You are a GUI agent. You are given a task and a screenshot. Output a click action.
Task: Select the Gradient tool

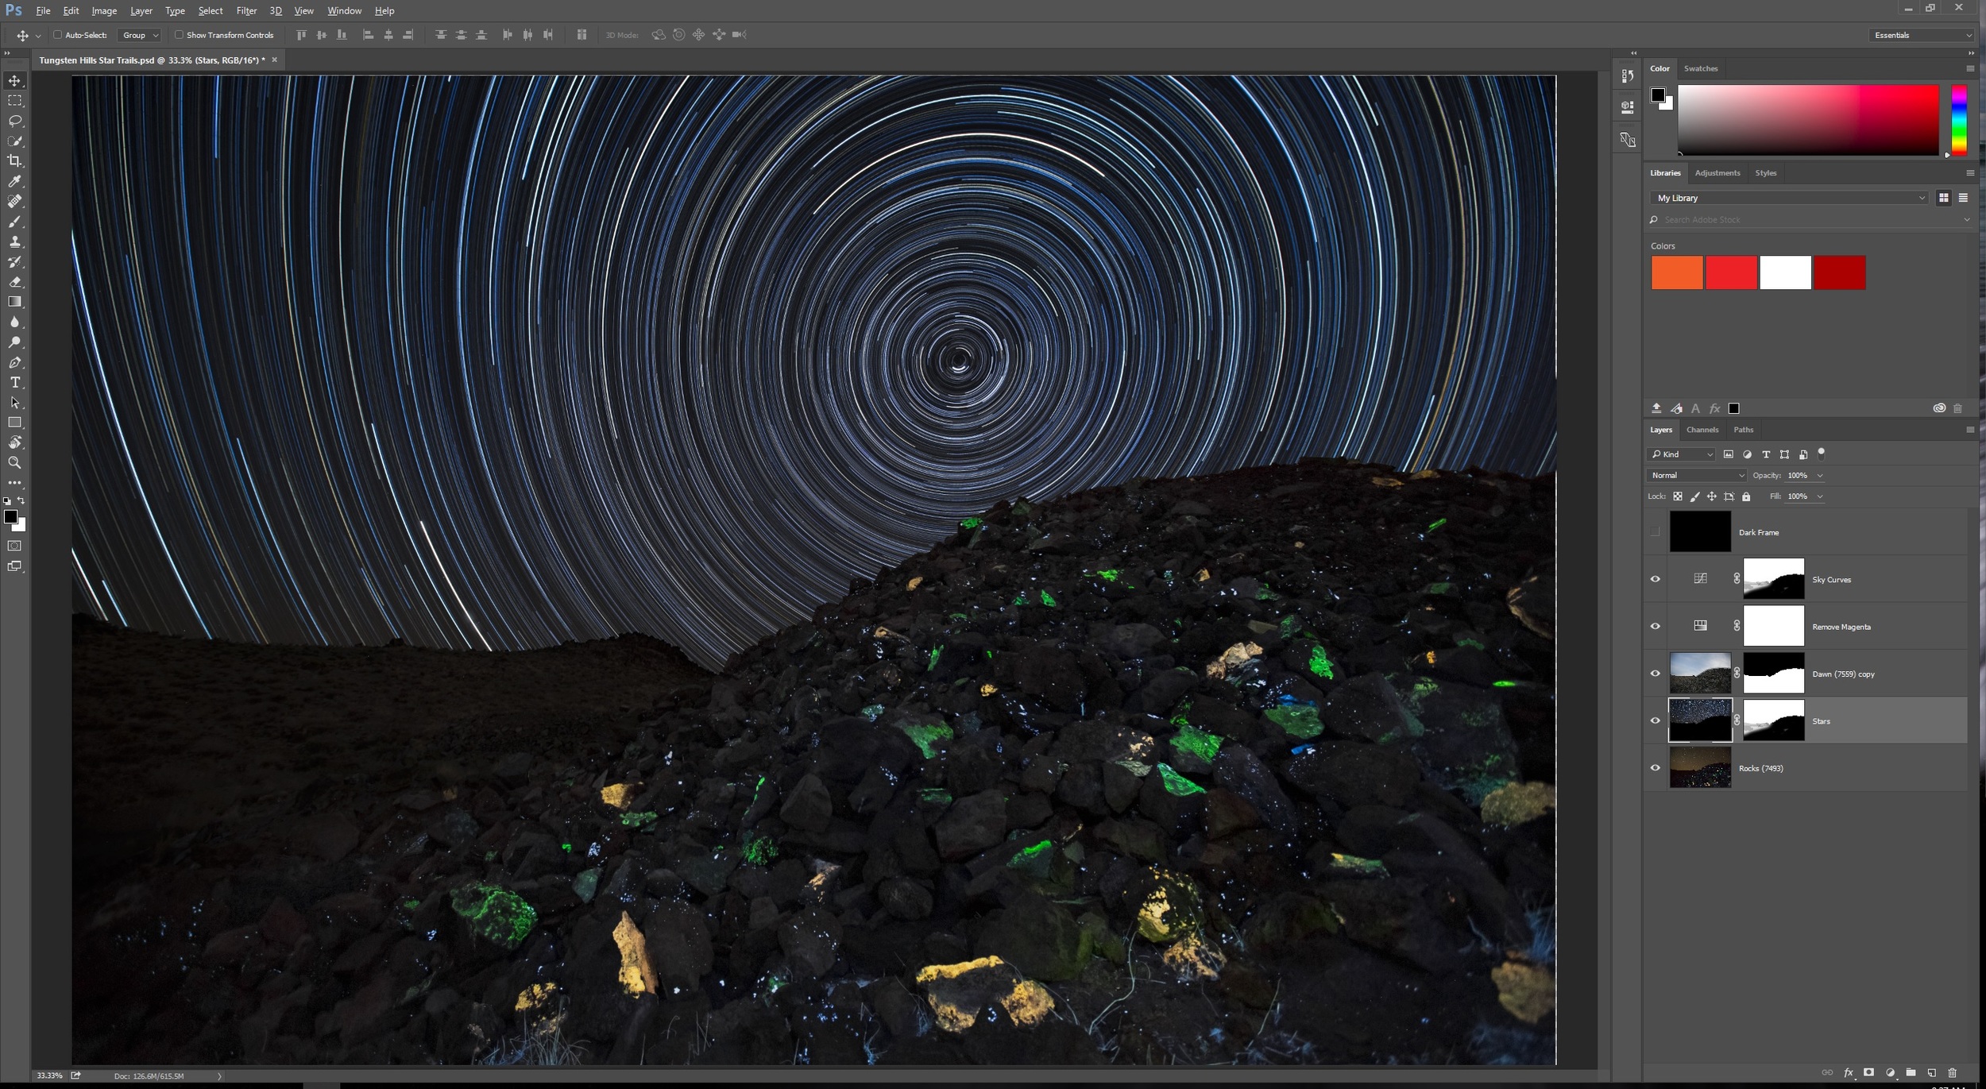tap(15, 302)
